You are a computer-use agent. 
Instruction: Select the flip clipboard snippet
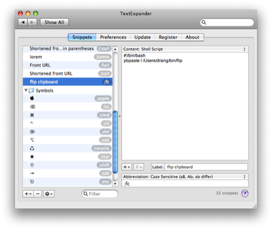(68, 82)
